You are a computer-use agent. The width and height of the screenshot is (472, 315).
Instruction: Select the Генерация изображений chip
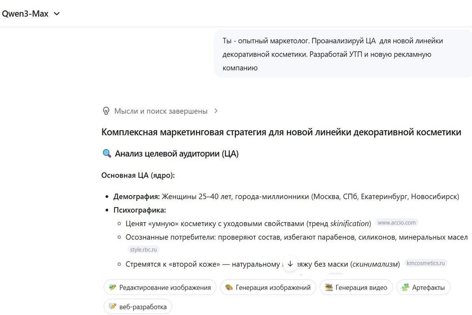[x=268, y=287]
